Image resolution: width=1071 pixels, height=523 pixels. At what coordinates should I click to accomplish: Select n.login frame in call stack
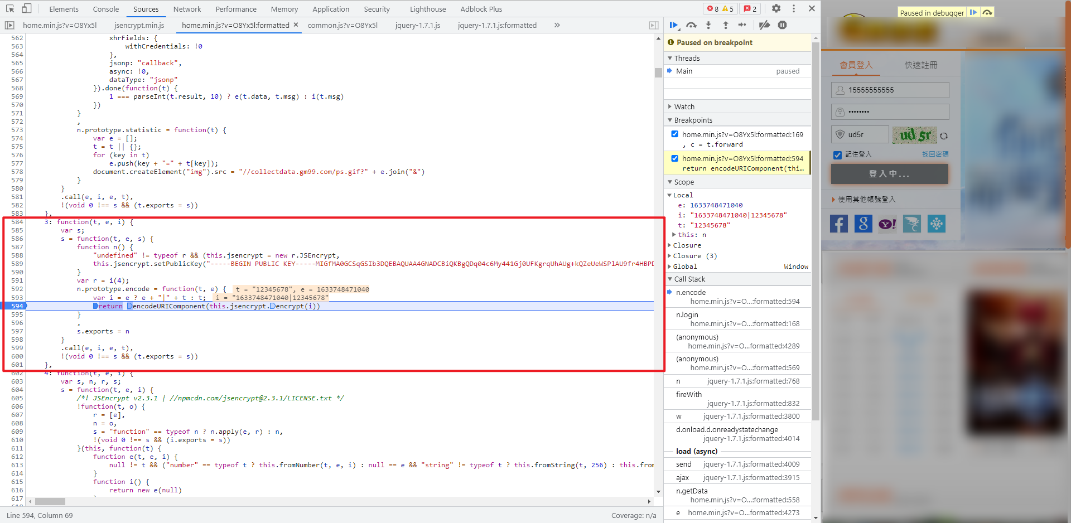pyautogui.click(x=687, y=314)
